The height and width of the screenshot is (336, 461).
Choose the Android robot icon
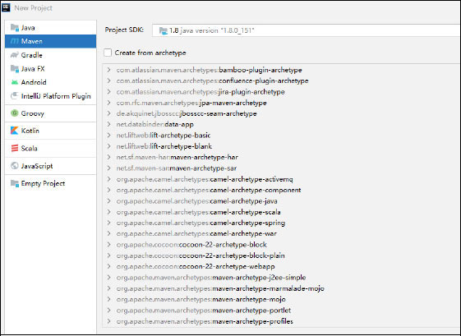coord(15,82)
